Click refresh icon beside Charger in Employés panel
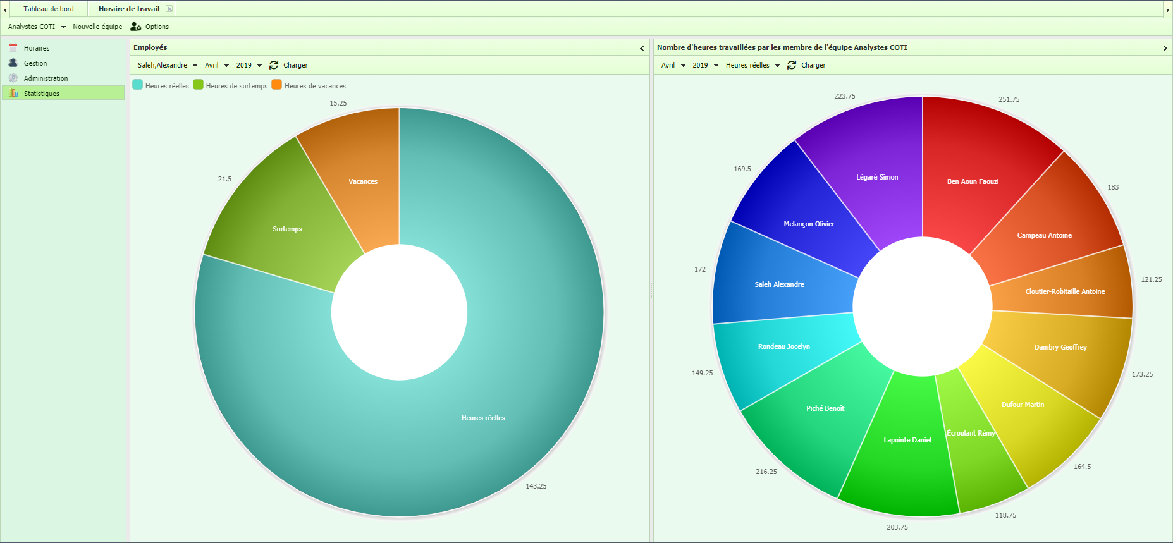The width and height of the screenshot is (1173, 543). click(274, 65)
